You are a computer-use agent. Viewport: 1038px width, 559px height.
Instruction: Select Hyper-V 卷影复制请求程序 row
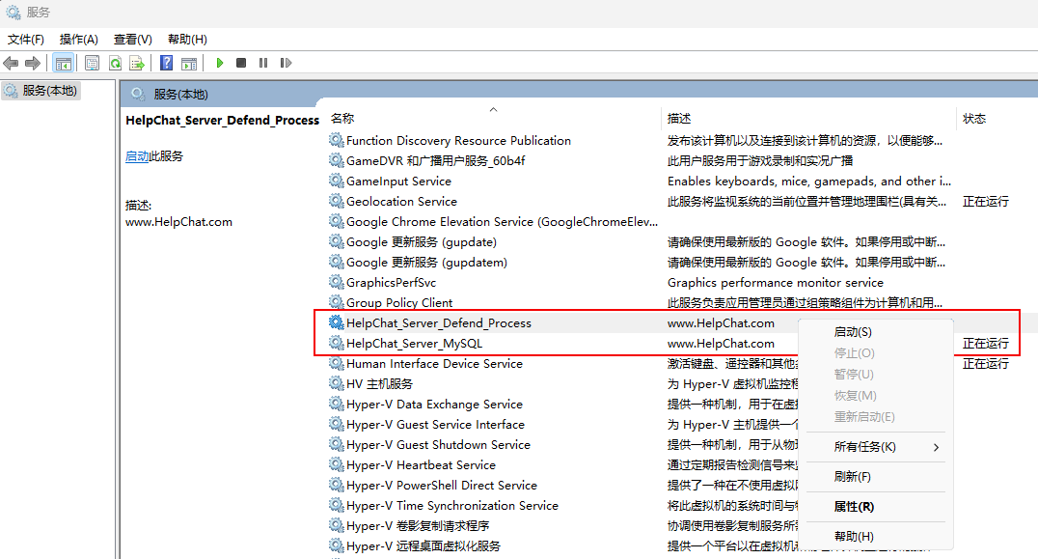pyautogui.click(x=418, y=526)
